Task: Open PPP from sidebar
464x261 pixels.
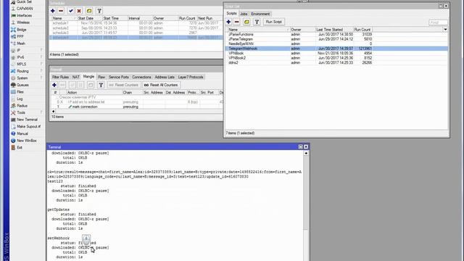Action: pos(20,36)
